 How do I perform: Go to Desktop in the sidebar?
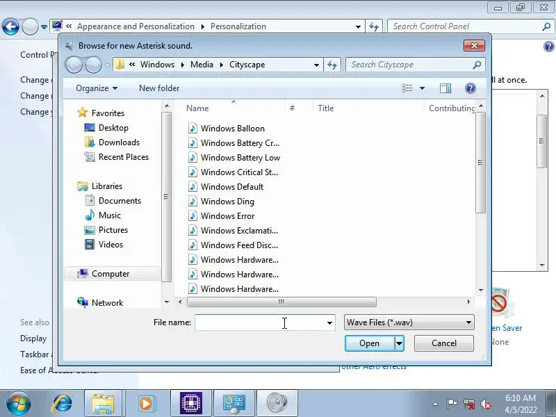pyautogui.click(x=113, y=128)
